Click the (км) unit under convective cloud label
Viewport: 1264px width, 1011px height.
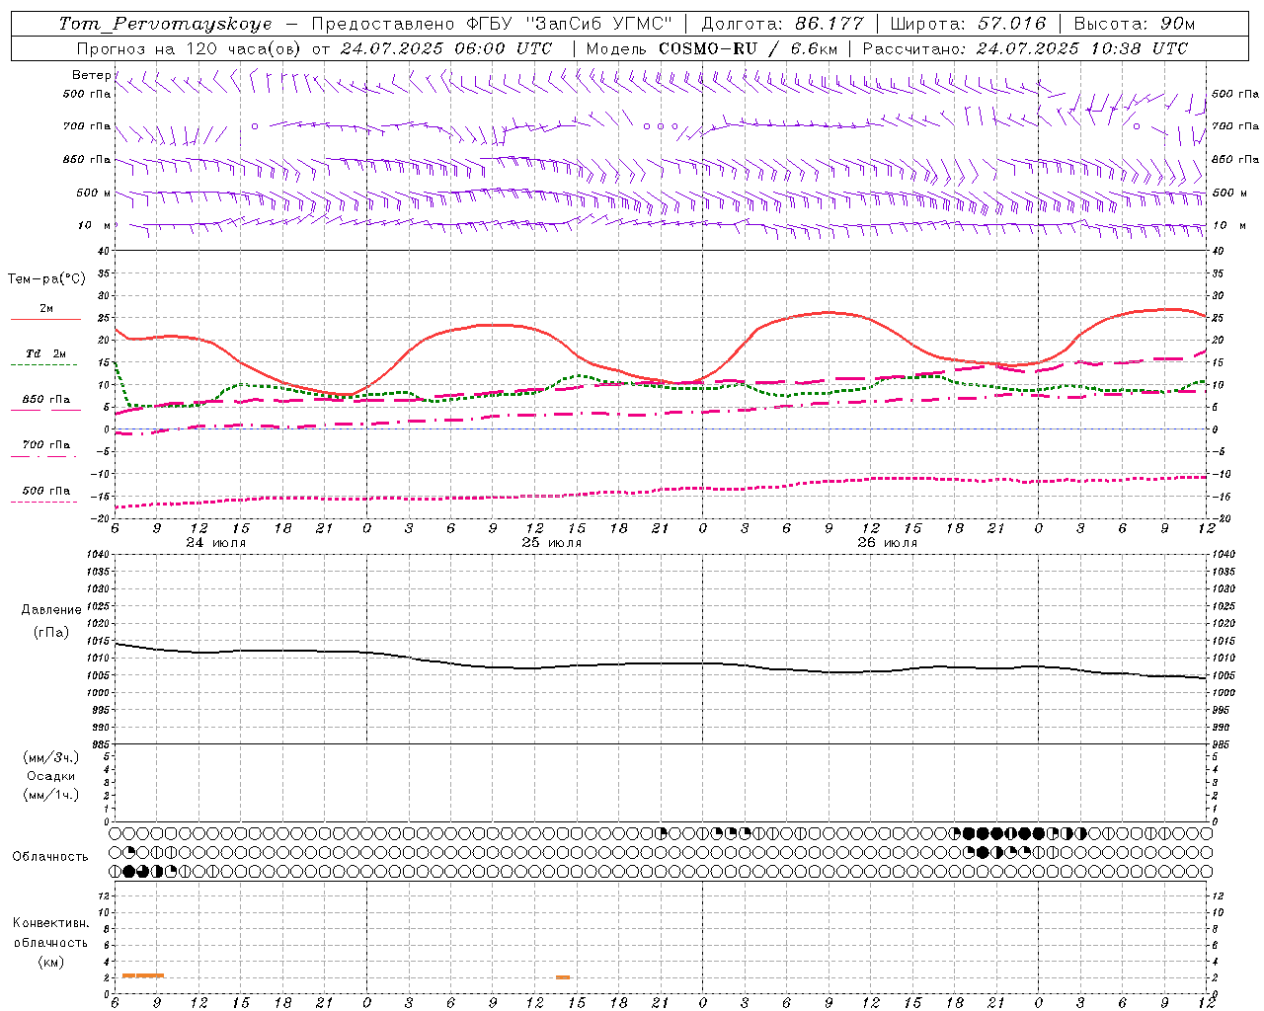(x=50, y=962)
